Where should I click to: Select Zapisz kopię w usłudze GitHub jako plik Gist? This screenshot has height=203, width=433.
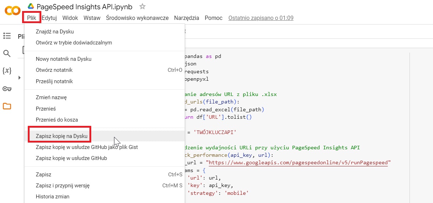104,147
